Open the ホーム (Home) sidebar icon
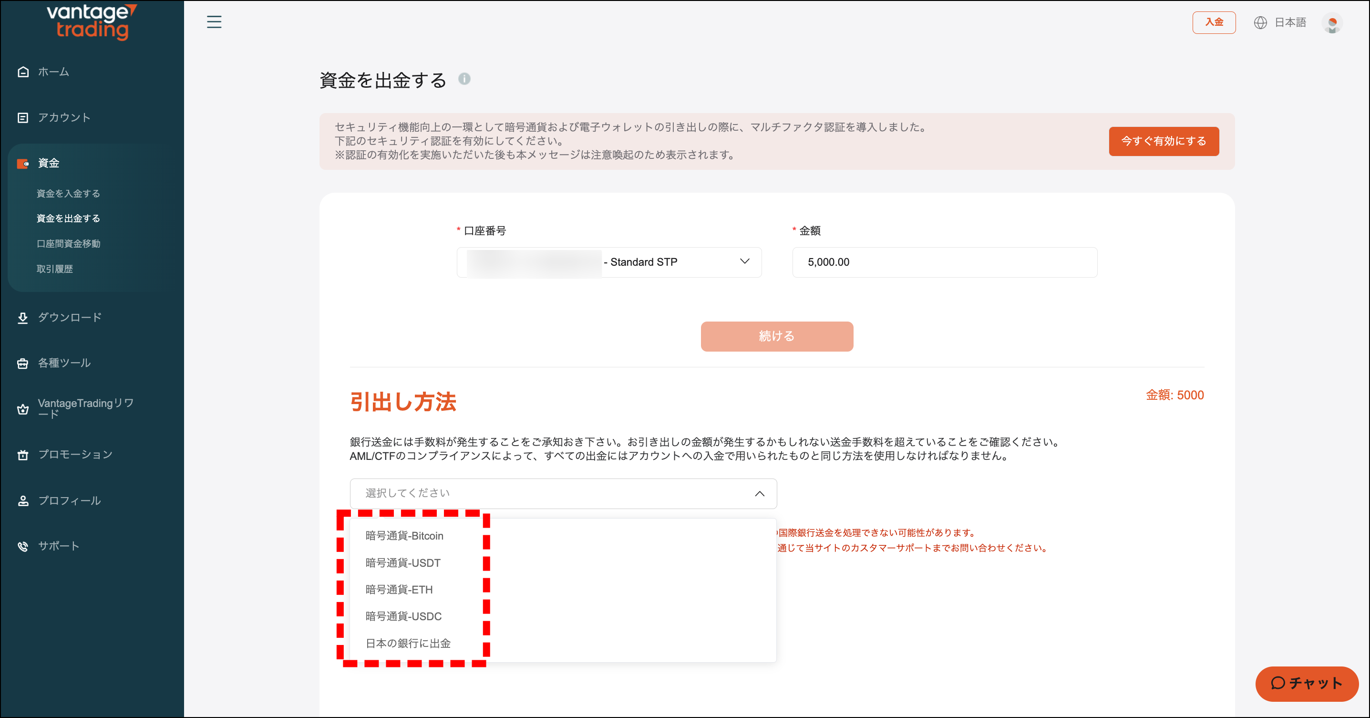The width and height of the screenshot is (1370, 718). 22,71
